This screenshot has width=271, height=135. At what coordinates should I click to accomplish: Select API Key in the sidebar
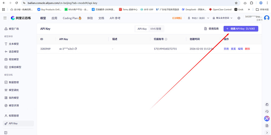(x=18, y=123)
